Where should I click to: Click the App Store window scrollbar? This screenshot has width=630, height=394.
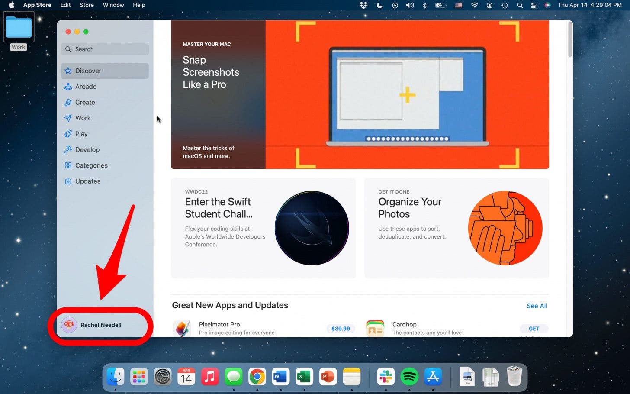coord(570,40)
